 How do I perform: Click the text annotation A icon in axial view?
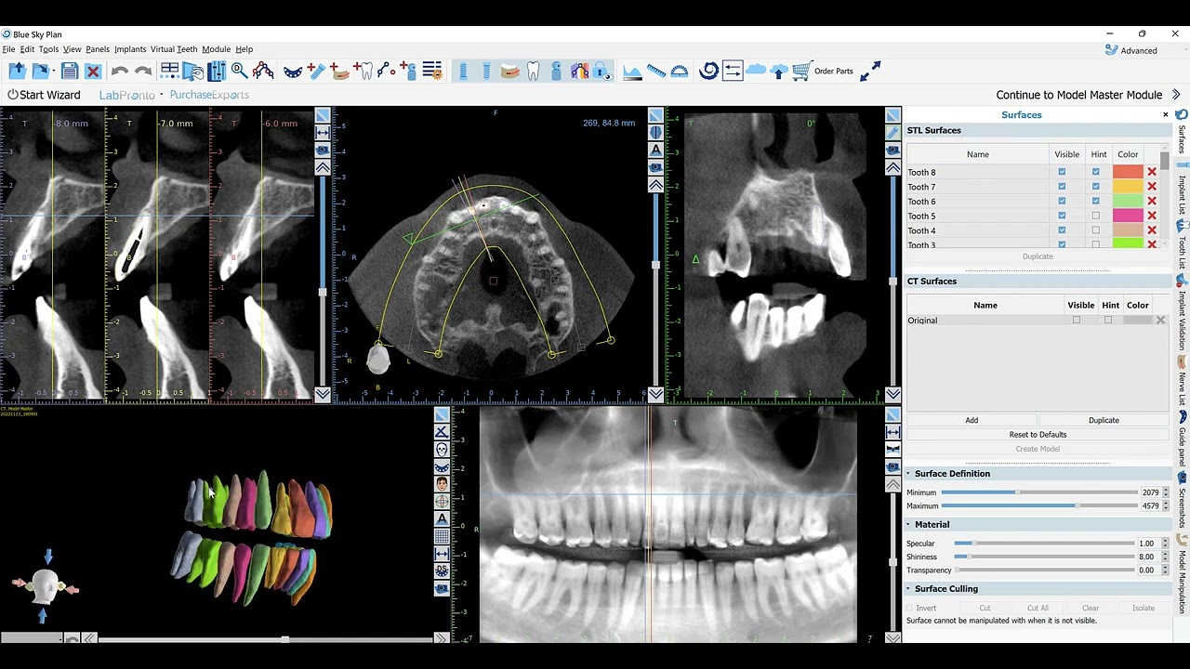[655, 150]
